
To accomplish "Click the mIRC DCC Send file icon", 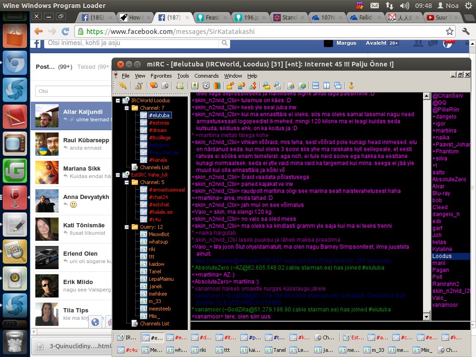I will point(231,86).
